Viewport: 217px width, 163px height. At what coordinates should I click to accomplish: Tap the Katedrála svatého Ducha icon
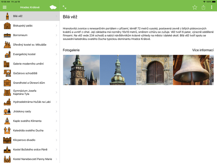7,130
